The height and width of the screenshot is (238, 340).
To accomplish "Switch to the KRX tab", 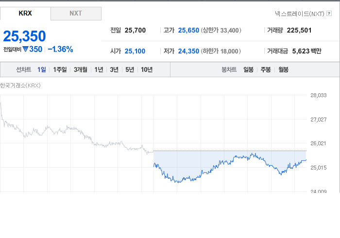I will tap(25, 14).
